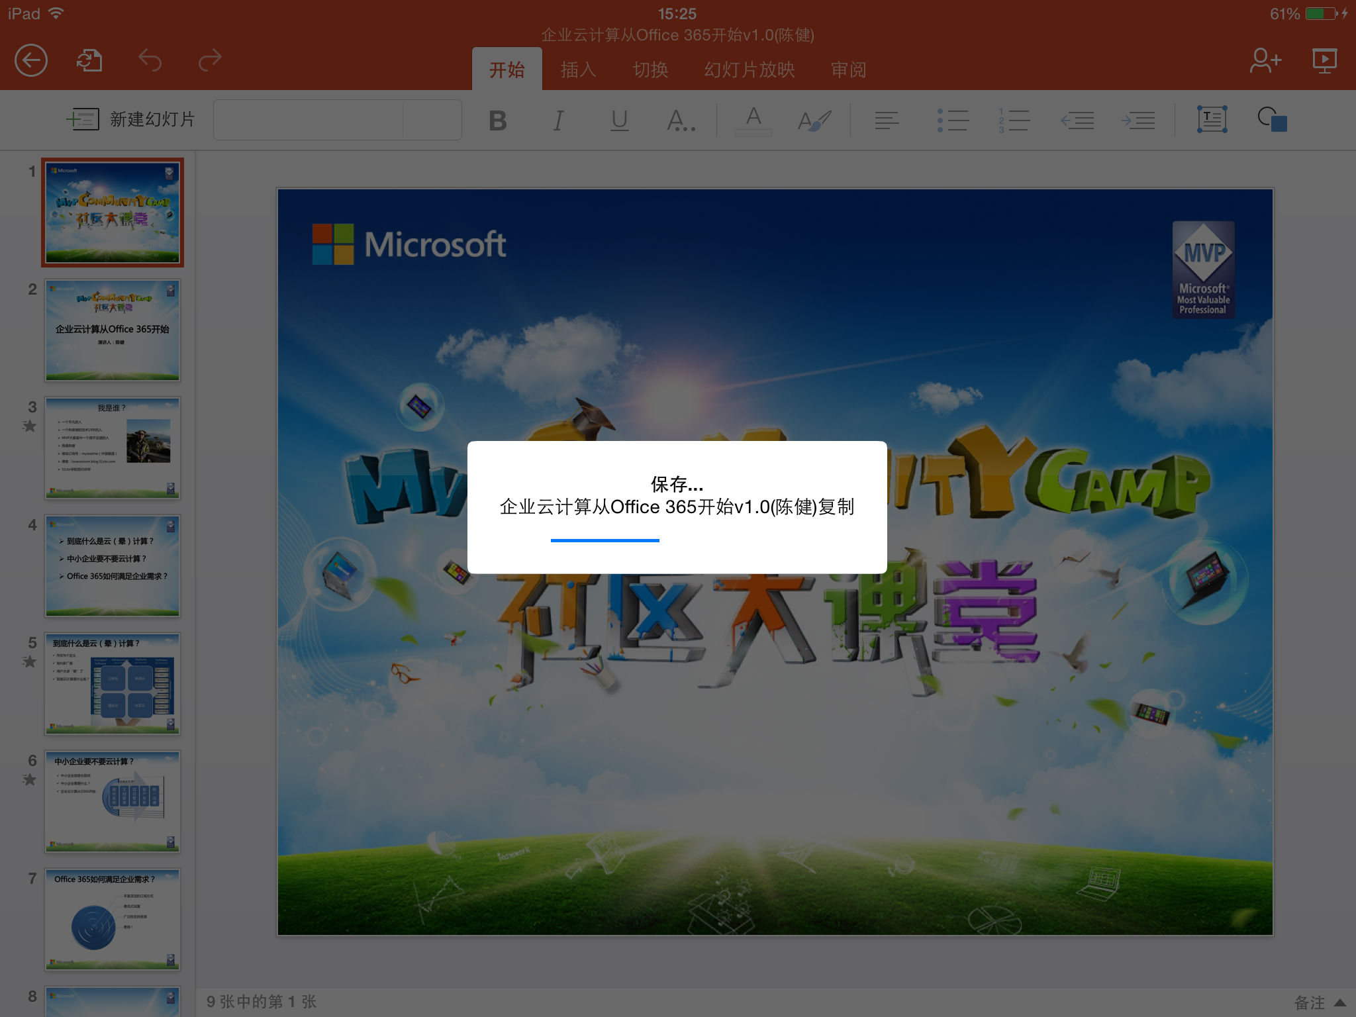Tap the MVP badge on the slide

[x=1204, y=269]
